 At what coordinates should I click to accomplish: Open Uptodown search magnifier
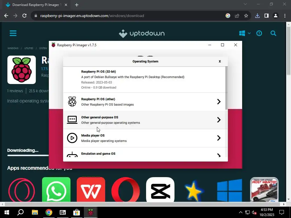click(273, 33)
